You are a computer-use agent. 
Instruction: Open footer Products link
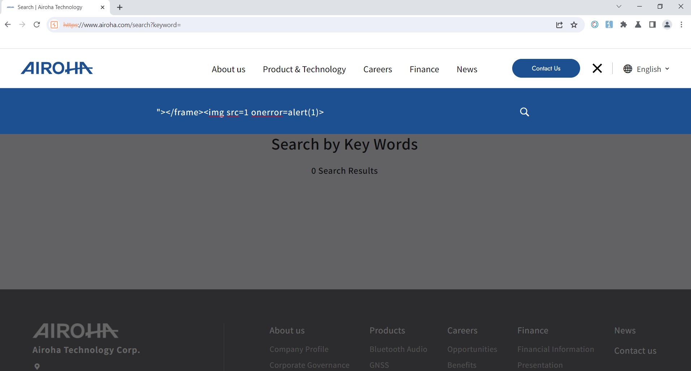tap(387, 331)
